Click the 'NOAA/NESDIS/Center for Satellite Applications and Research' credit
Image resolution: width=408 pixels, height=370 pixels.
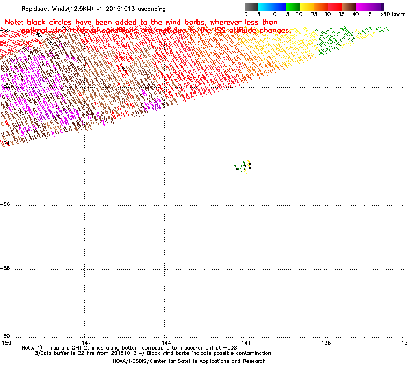click(x=189, y=361)
